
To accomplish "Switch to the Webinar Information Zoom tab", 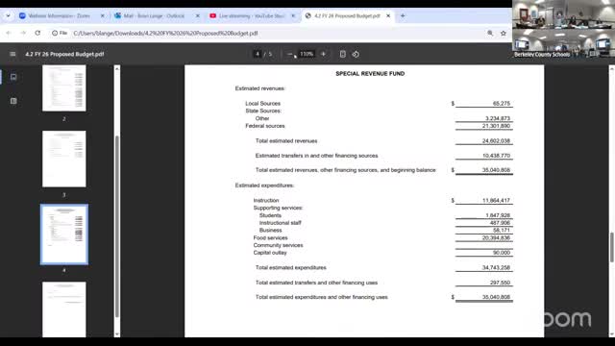I will click(60, 15).
